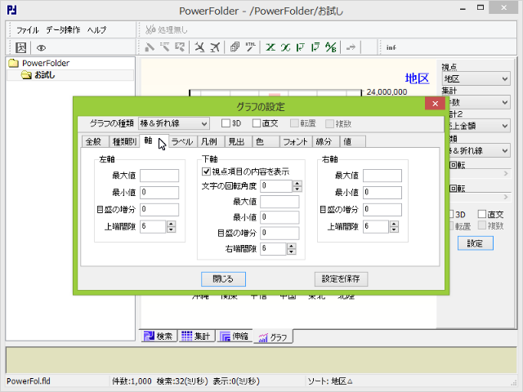Open the データ操作 menu

pos(63,30)
